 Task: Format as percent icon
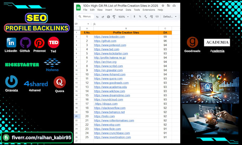tap(140, 16)
